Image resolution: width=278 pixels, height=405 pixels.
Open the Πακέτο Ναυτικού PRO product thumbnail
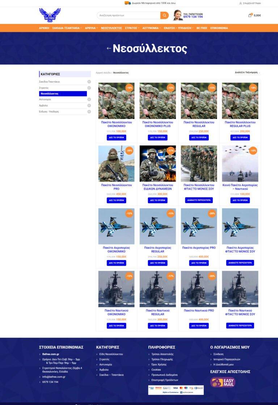pyautogui.click(x=199, y=289)
